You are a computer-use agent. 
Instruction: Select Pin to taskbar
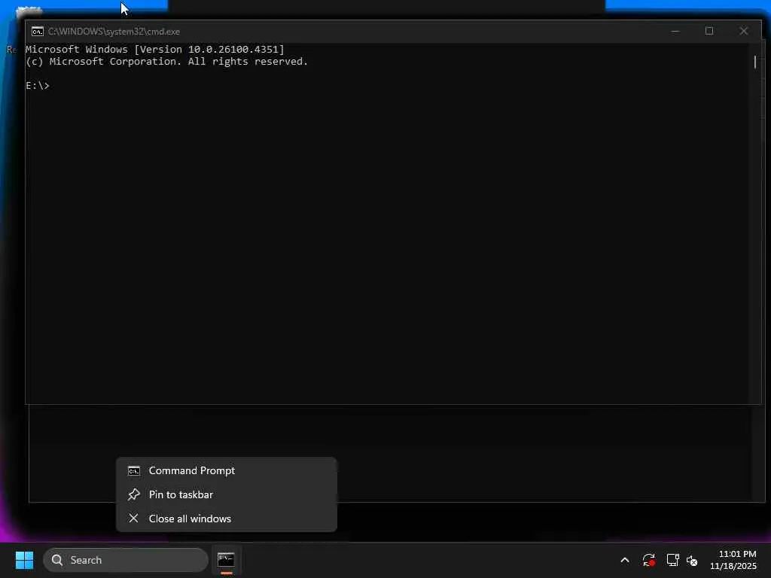[x=226, y=494]
